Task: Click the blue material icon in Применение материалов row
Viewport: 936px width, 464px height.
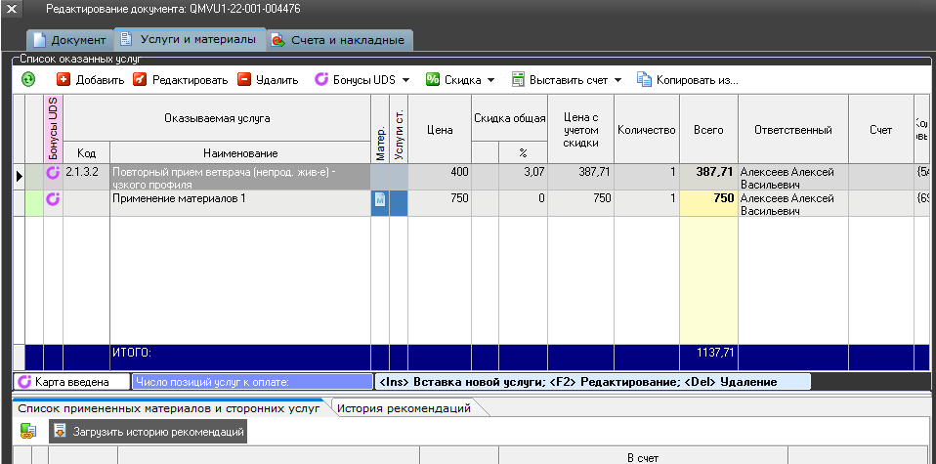Action: [x=380, y=199]
